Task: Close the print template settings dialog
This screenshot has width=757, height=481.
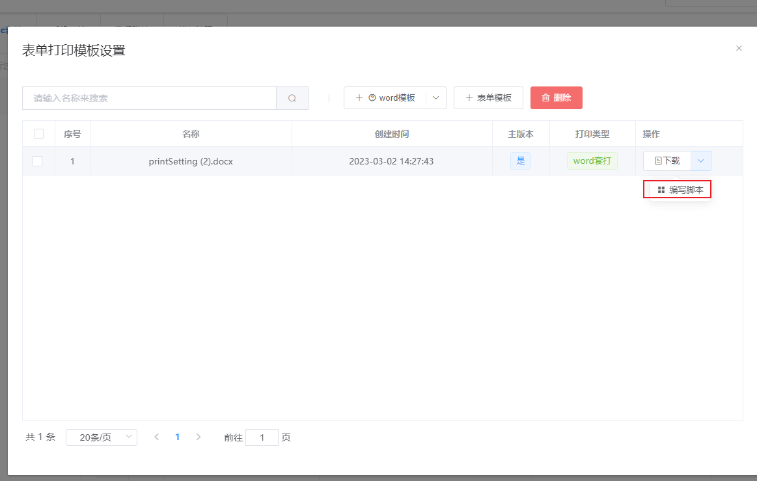Action: click(739, 48)
